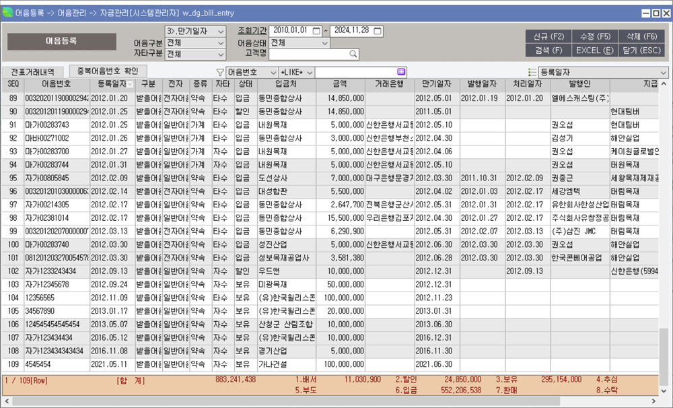Open the 자타구분 dropdown
The image size is (673, 408).
click(x=221, y=55)
